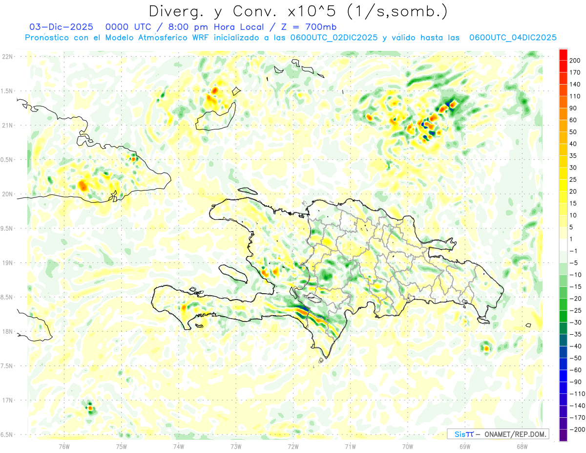586x453 pixels.
Task: Click the colorbar label '110'
Action: click(x=575, y=96)
